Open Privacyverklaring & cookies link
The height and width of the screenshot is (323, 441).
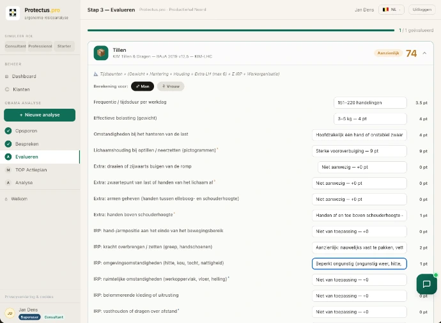coord(29,297)
